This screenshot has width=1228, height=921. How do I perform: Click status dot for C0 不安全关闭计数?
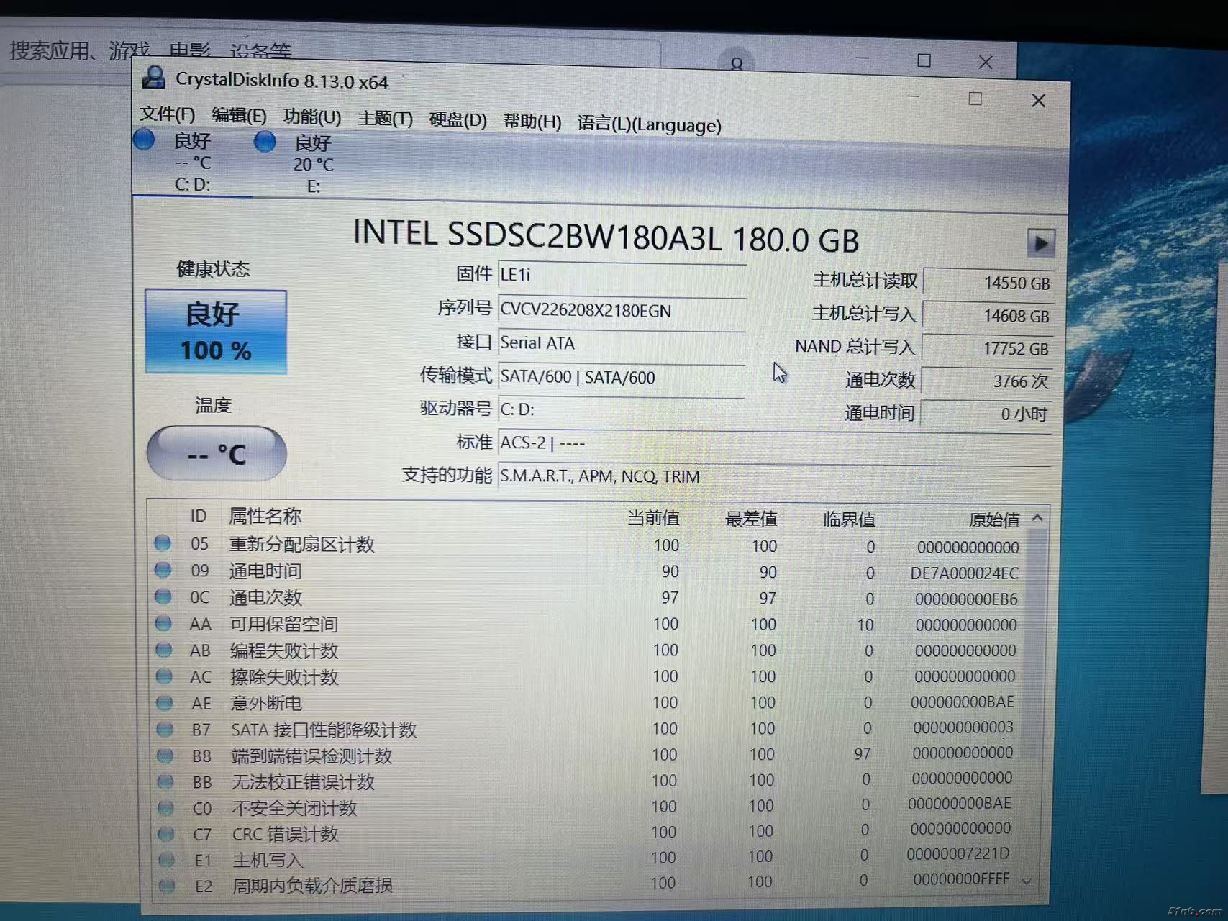tap(165, 807)
